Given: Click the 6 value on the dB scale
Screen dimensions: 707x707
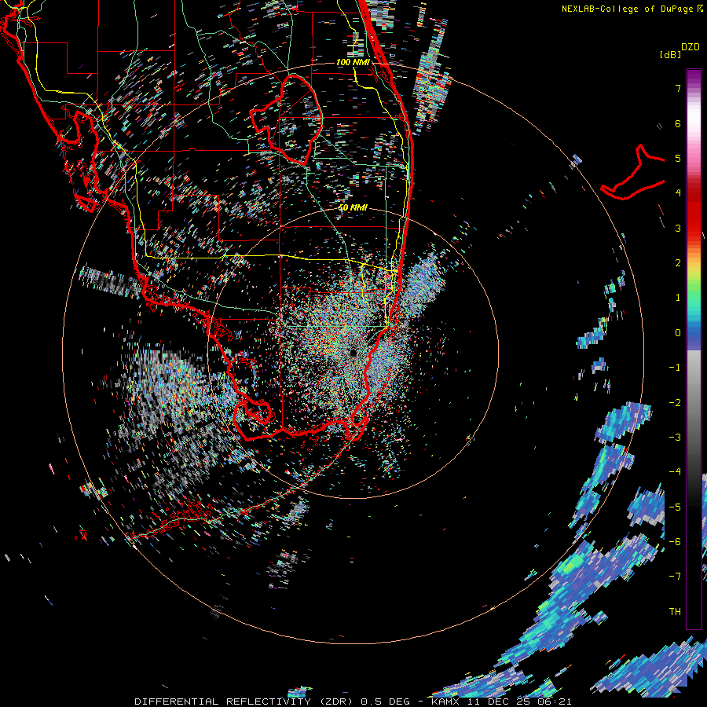Looking at the screenshot, I should [678, 123].
